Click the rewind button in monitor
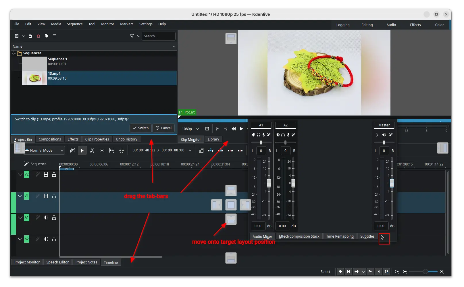The height and width of the screenshot is (287, 464). [234, 129]
